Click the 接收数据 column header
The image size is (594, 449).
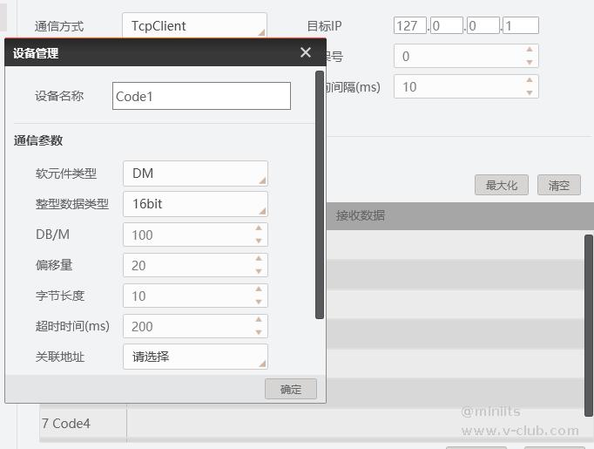pyautogui.click(x=361, y=215)
